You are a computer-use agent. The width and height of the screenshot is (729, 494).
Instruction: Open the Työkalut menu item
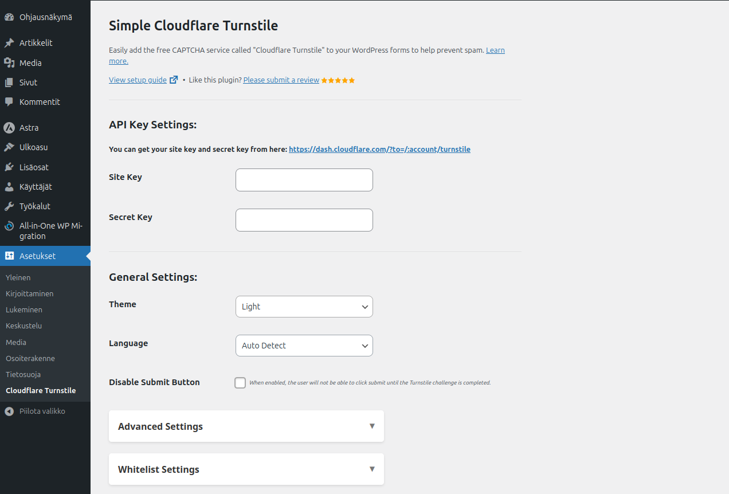pyautogui.click(x=45, y=206)
